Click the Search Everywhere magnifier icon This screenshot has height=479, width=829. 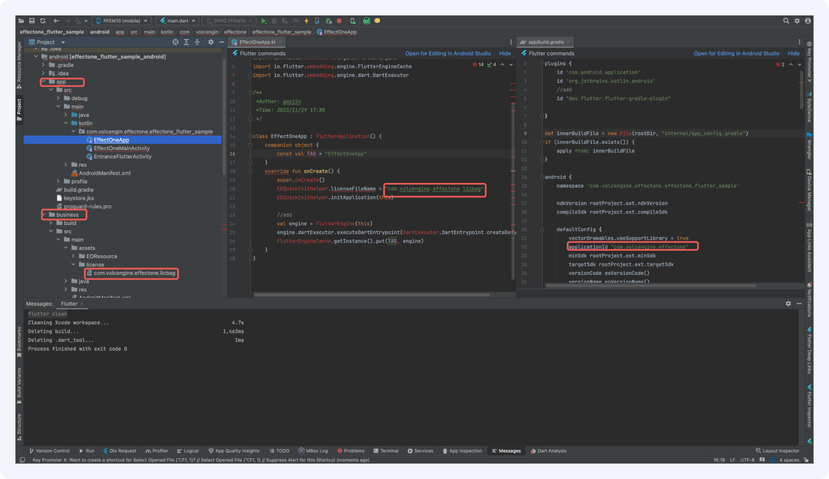tap(786, 21)
